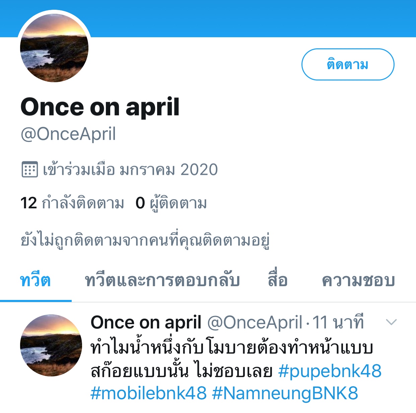Image resolution: width=416 pixels, height=413 pixels.
Task: Tap the tweet author's small avatar
Action: pos(51,345)
